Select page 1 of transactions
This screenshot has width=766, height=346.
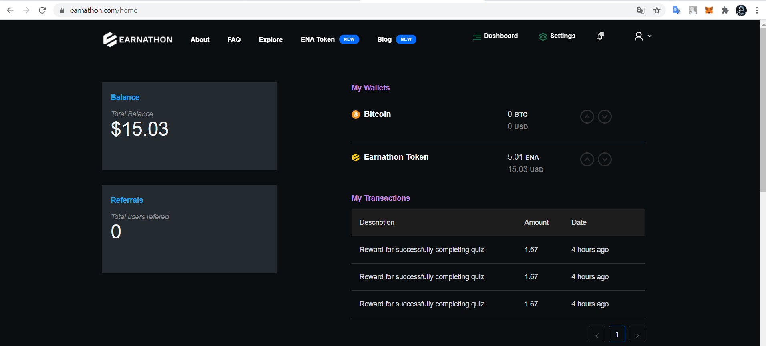pyautogui.click(x=617, y=334)
